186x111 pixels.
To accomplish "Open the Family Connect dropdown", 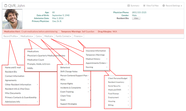I will coord(63,36).
